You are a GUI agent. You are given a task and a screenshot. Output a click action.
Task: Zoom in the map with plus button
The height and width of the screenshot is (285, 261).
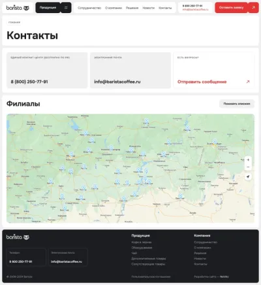248,159
